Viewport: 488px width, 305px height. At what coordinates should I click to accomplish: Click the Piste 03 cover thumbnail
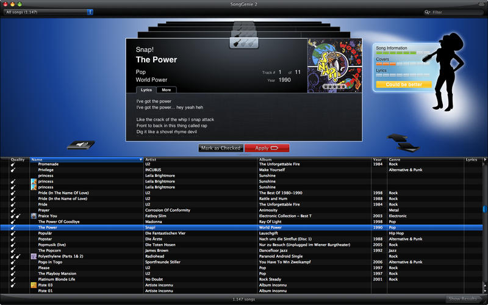pos(34,285)
